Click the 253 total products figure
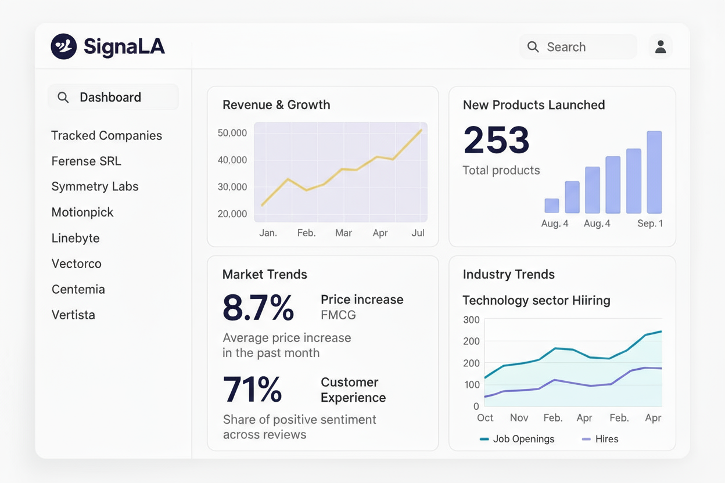The height and width of the screenshot is (483, 725). [497, 140]
